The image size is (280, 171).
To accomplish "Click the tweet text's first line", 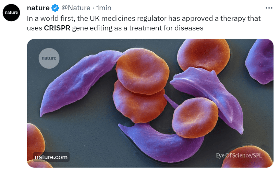I will point(144,18).
